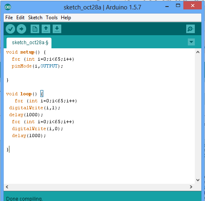Save sketch with the down-arrow icon

57,29
